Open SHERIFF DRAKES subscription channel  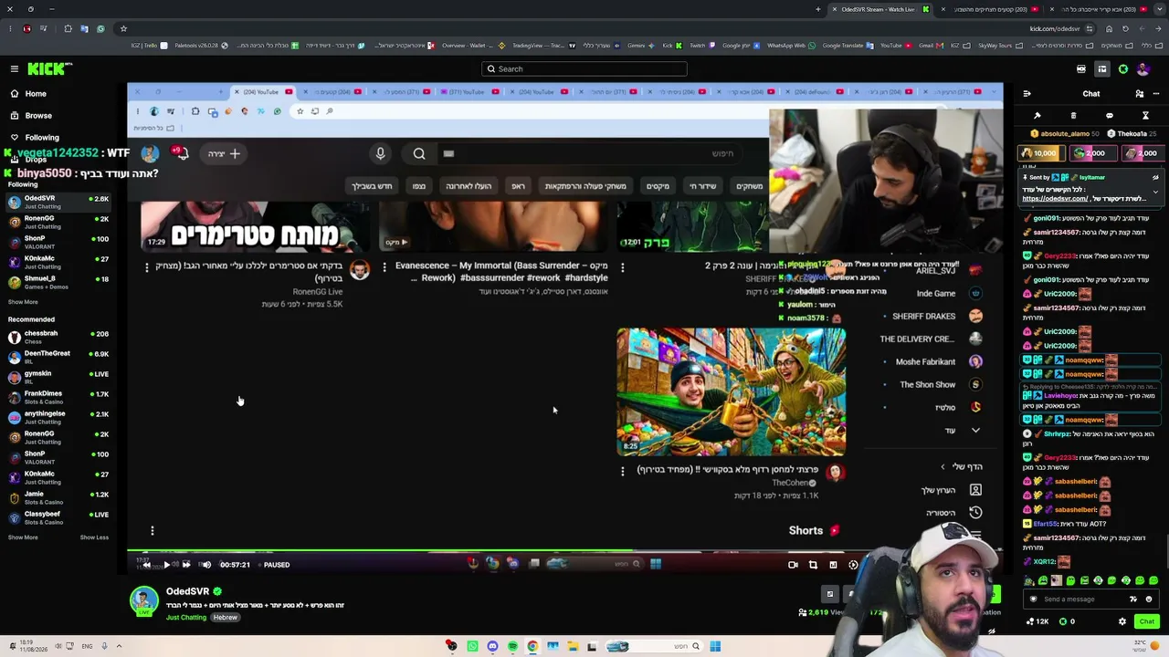pyautogui.click(x=932, y=317)
